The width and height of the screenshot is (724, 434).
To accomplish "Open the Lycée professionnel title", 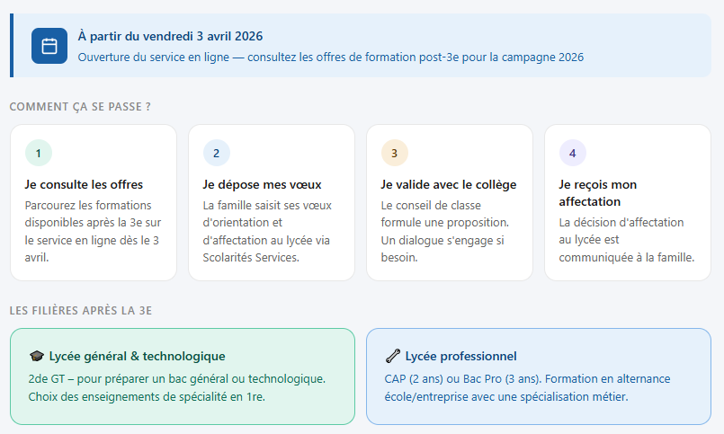I will (x=460, y=357).
